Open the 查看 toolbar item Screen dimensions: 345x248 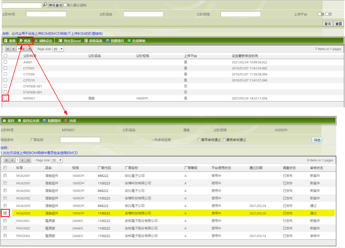click(x=10, y=41)
